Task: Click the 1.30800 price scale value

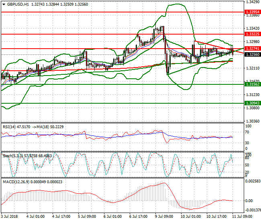Action: [253, 108]
